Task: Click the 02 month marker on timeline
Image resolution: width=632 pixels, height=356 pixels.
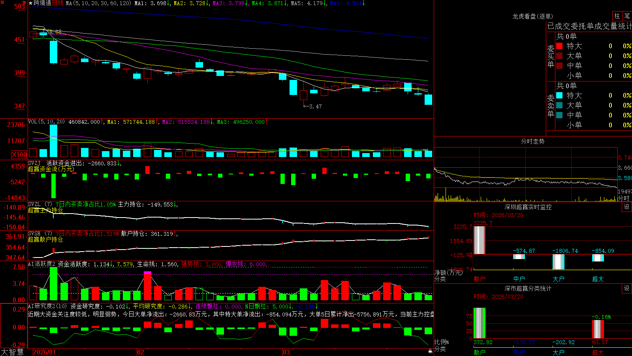Action: [140, 352]
